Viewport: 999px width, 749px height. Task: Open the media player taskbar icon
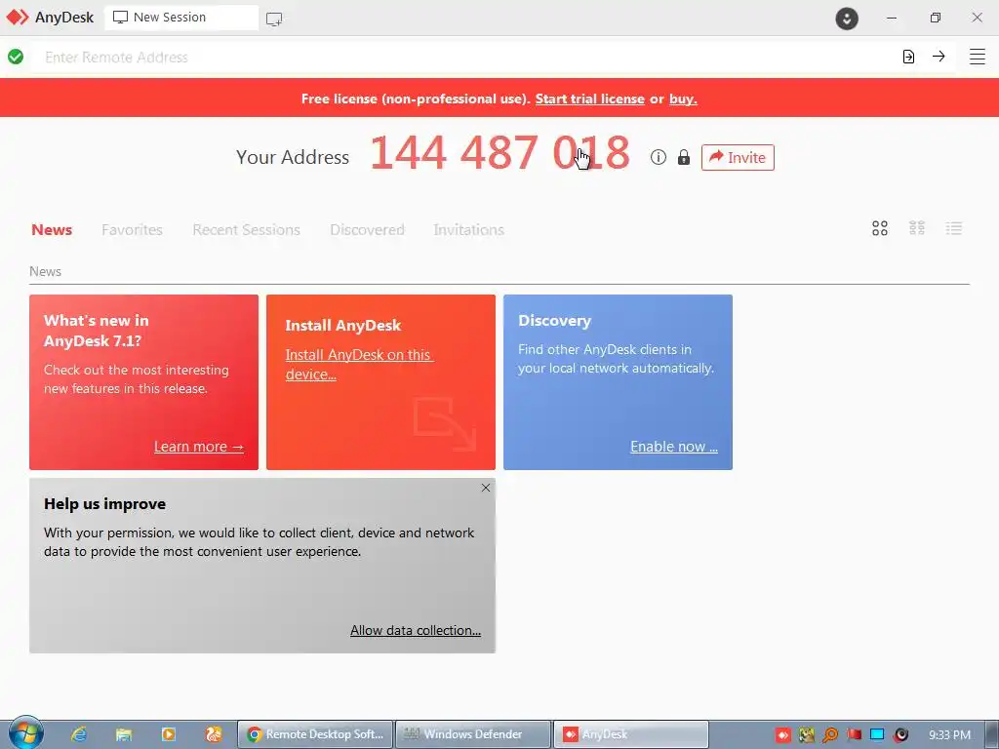[168, 734]
